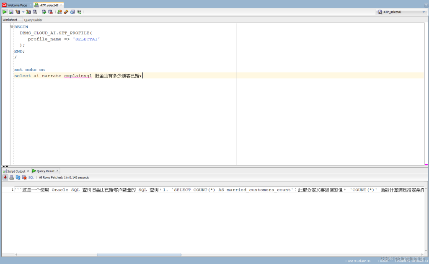This screenshot has height=264, width=429.
Task: Click the Print icon in Query Result
Action: coord(11,178)
